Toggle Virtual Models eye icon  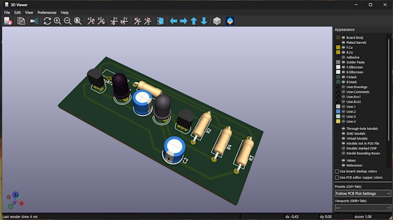343,139
